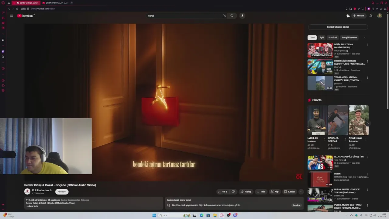Open options for BİRBİRİMİZİ SİNİRDEN KUDURTTUK video

coord(367,61)
